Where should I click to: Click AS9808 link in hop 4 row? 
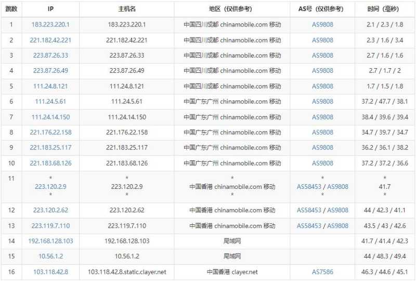tap(322, 71)
